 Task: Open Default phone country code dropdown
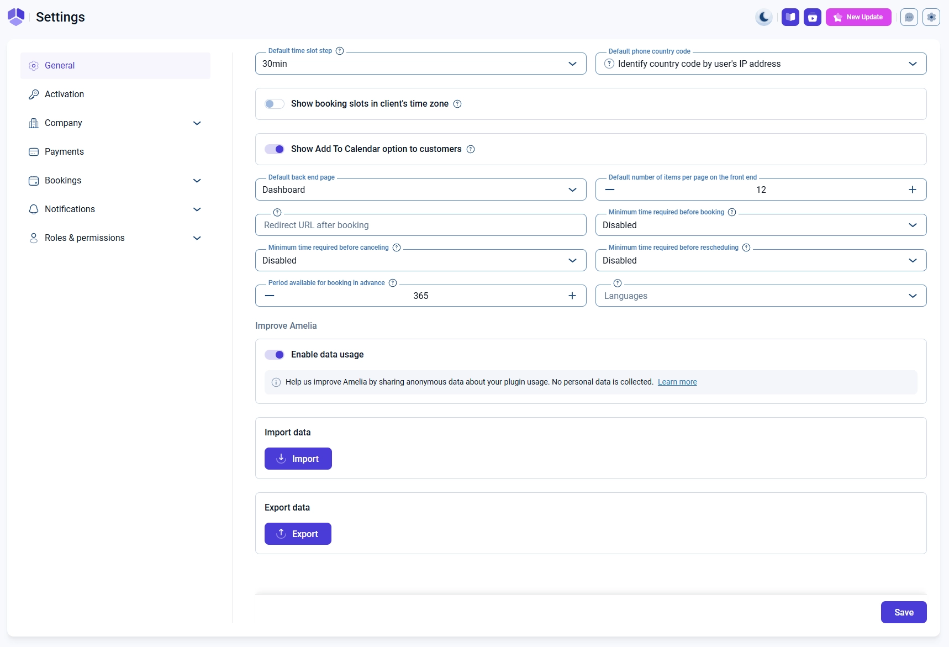(x=761, y=64)
